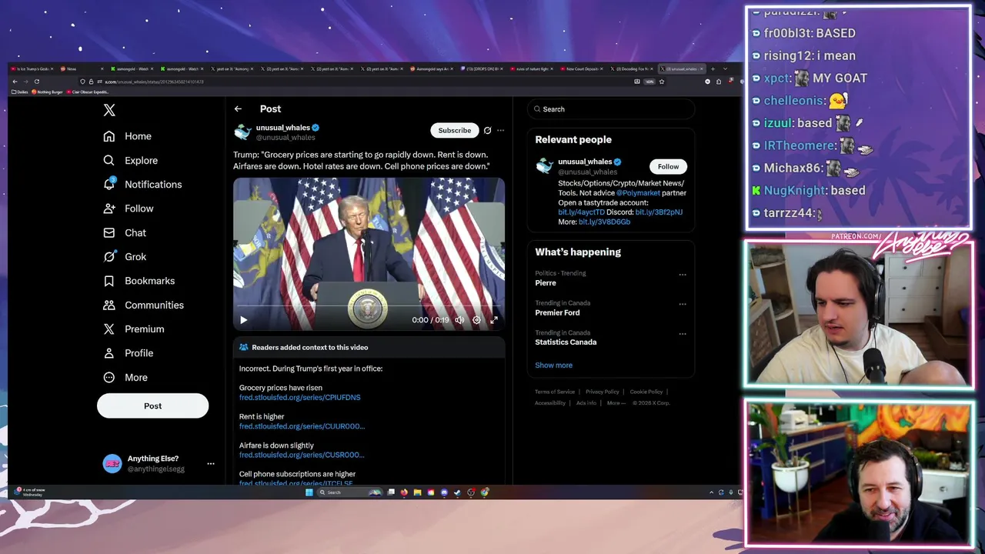
Task: Click the Grok explain icon beside Subscribe
Action: pos(487,131)
